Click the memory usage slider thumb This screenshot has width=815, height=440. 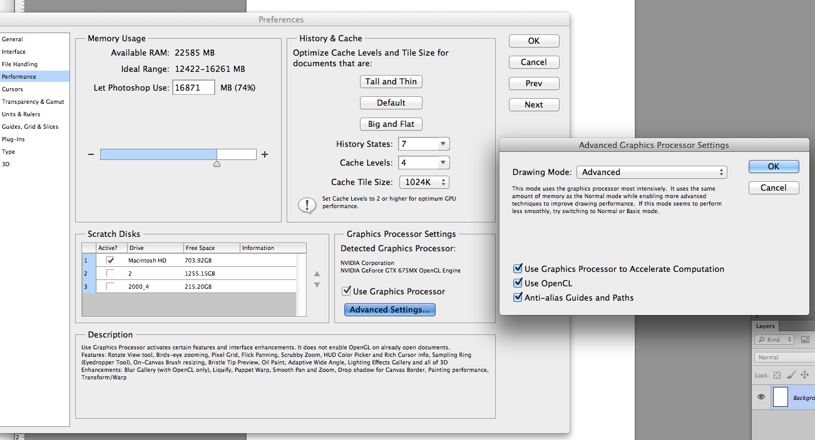(217, 164)
